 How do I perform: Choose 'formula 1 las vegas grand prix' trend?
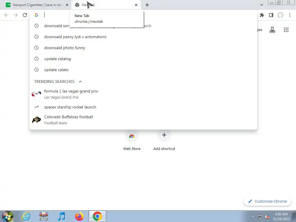[143, 94]
